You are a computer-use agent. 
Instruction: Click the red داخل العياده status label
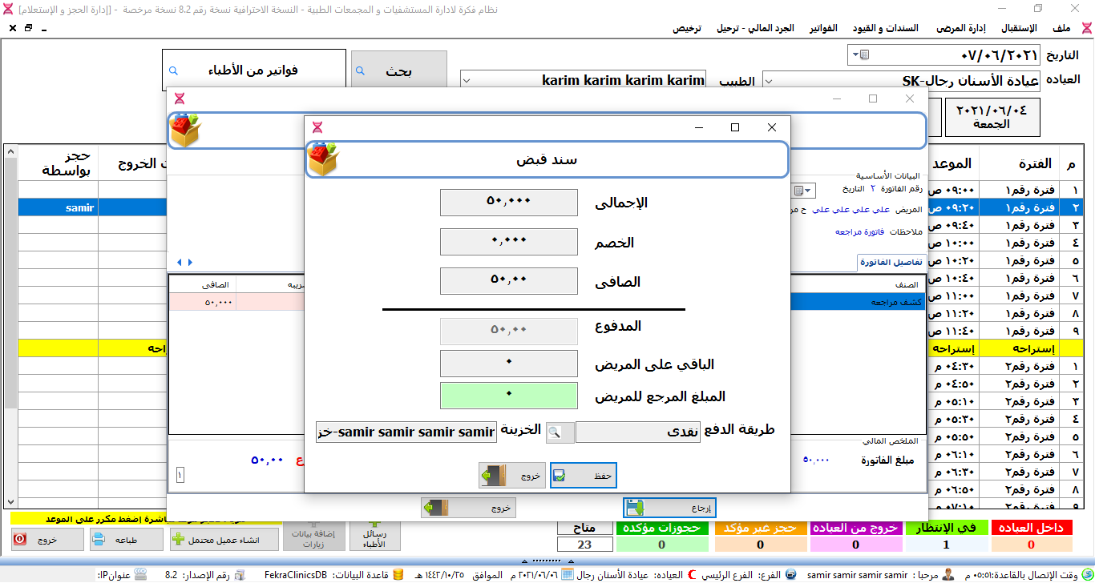[1030, 528]
